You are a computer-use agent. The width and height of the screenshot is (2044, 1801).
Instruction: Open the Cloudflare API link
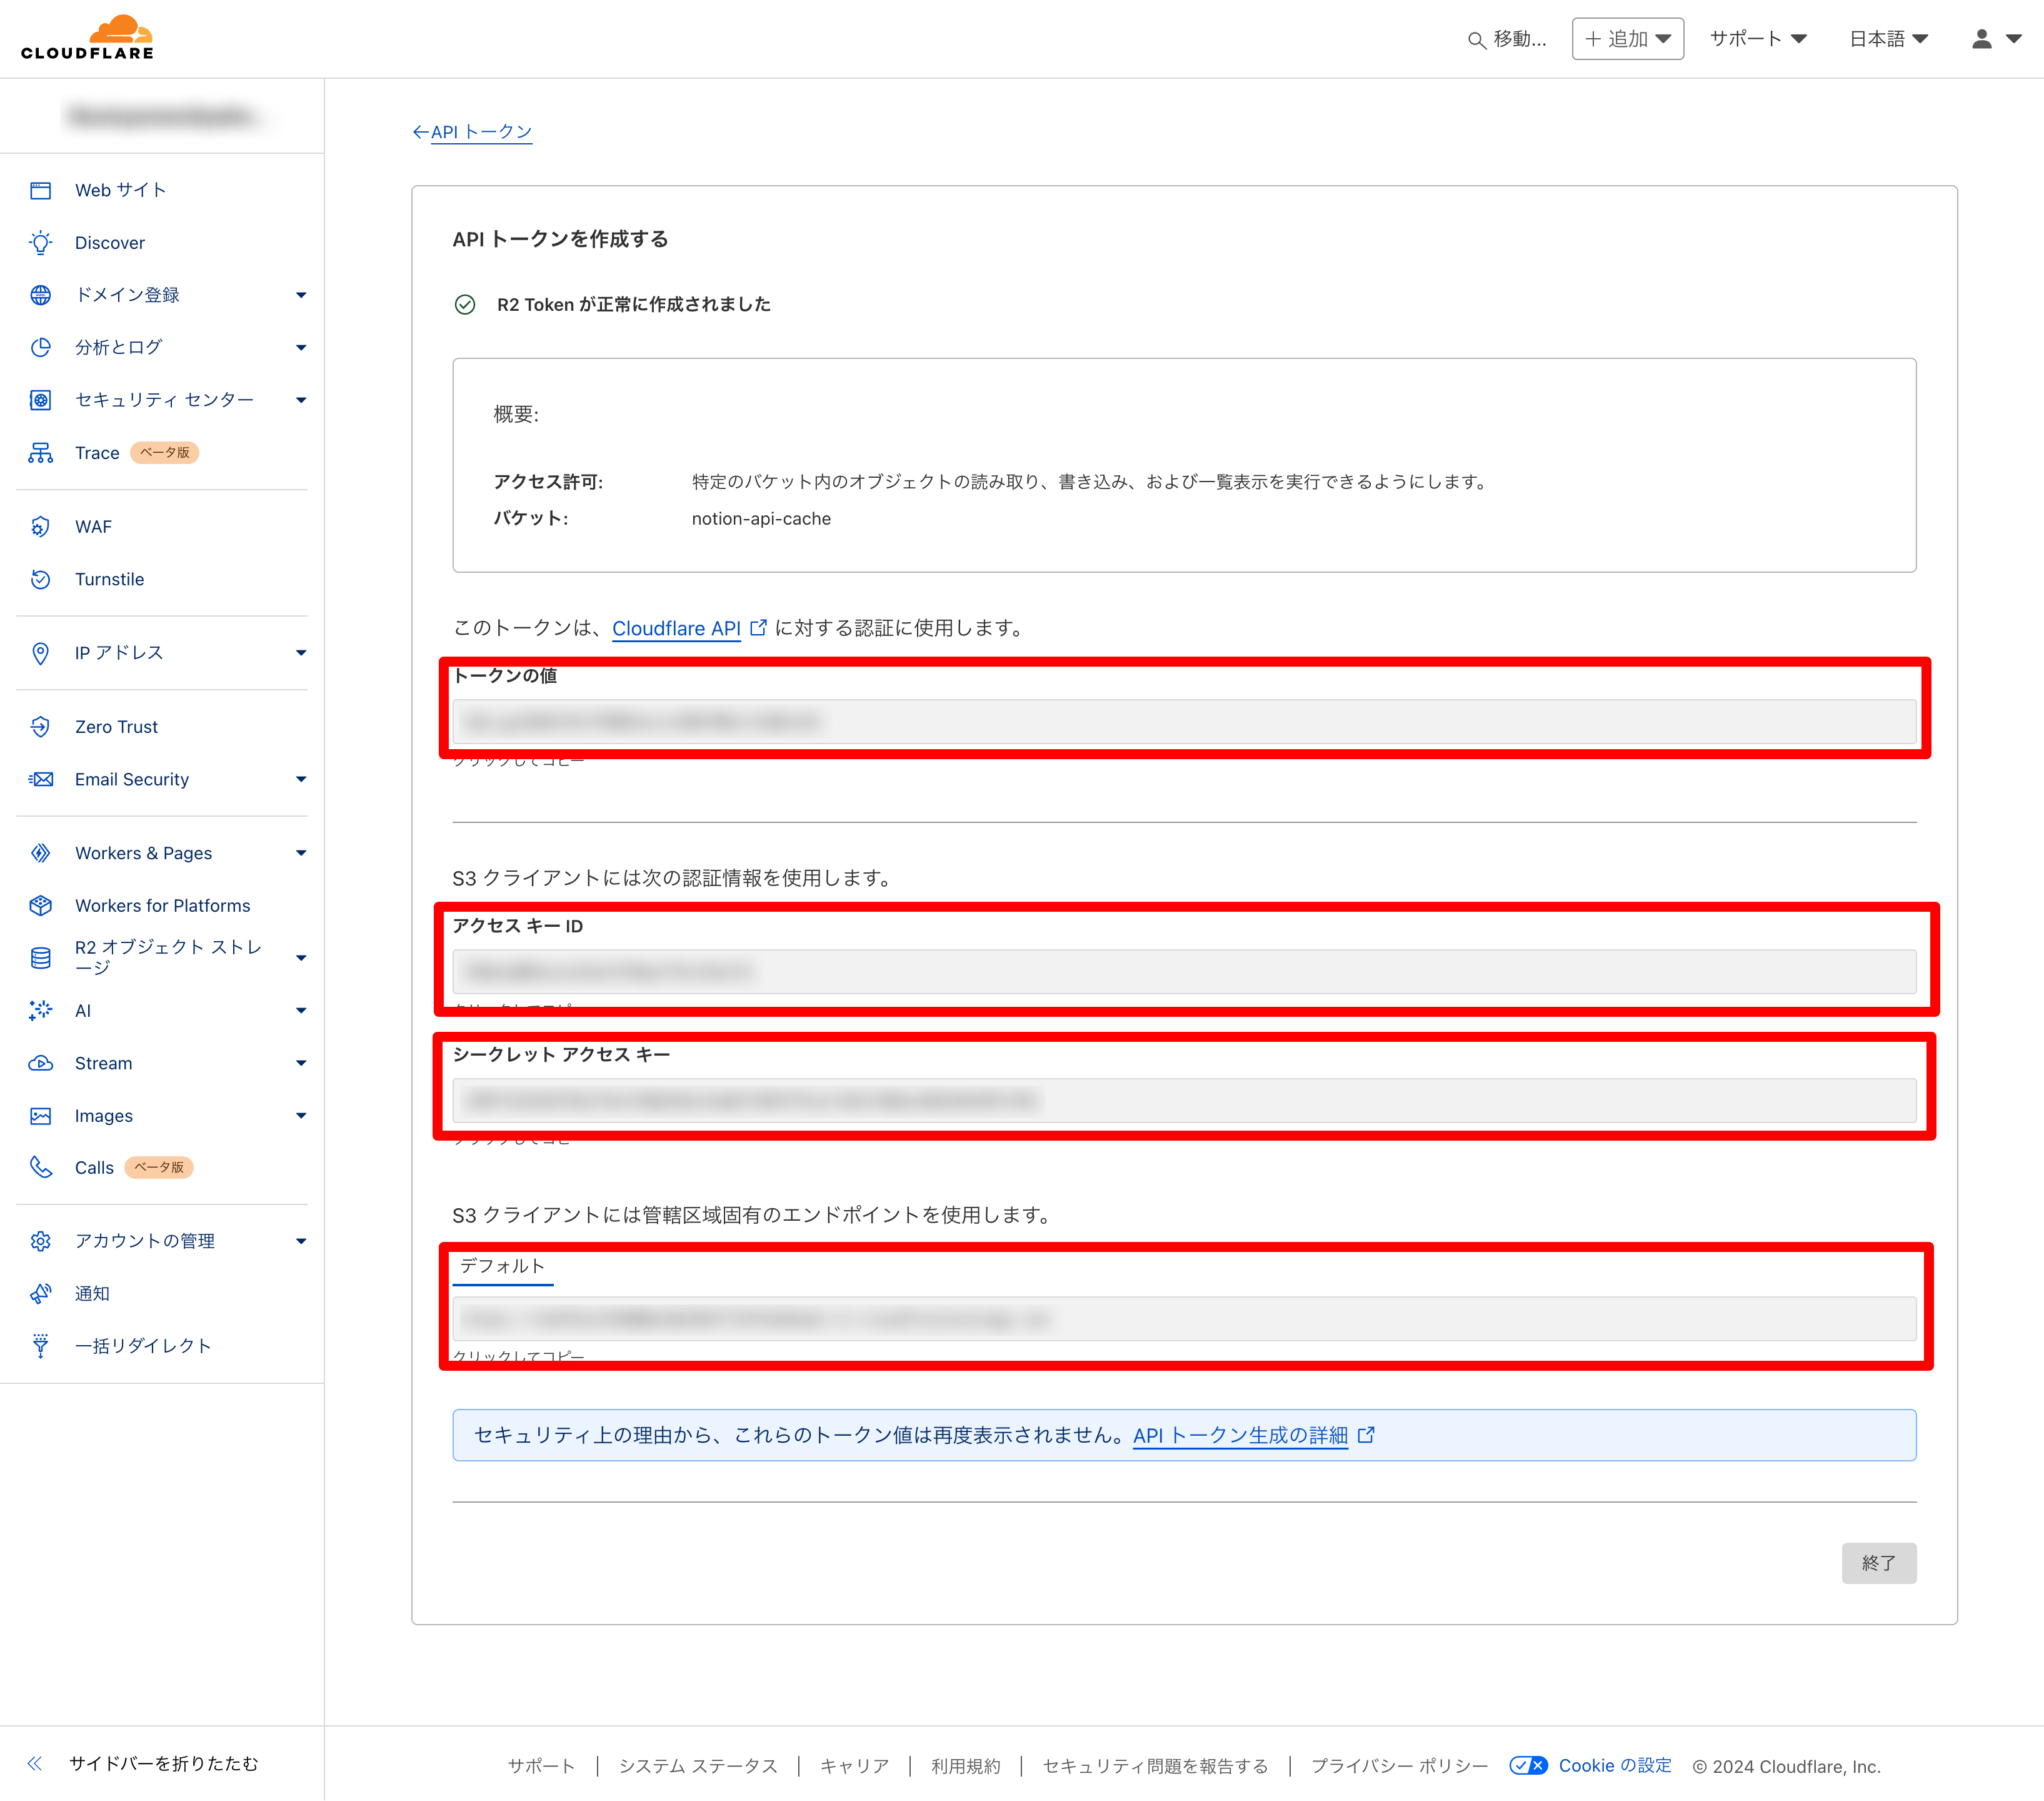click(x=689, y=628)
